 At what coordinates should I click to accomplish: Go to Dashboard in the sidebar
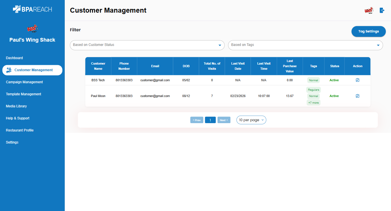click(x=14, y=58)
